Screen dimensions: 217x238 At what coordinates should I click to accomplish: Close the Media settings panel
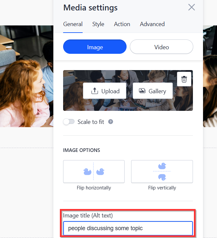pos(191,7)
